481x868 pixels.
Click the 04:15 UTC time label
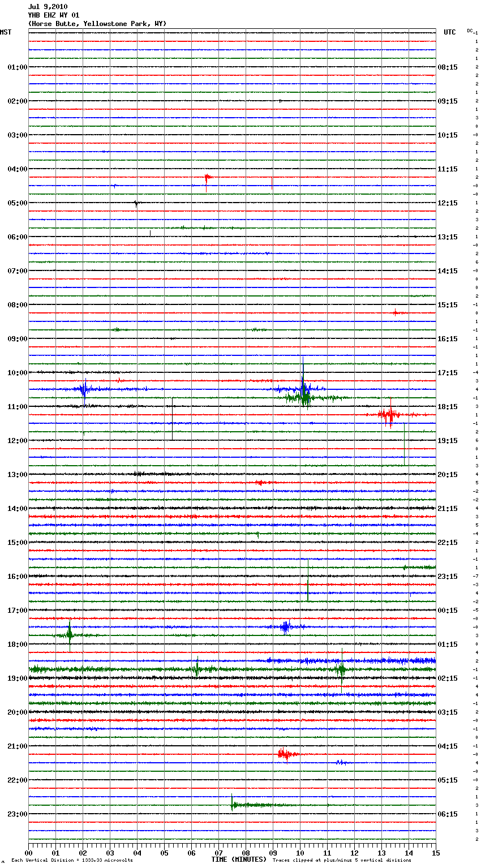(x=448, y=746)
